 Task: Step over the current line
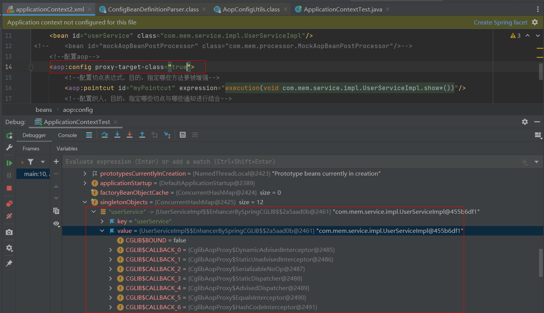104,135
